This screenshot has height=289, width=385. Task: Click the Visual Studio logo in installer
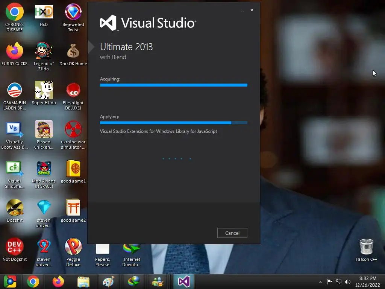148,23
